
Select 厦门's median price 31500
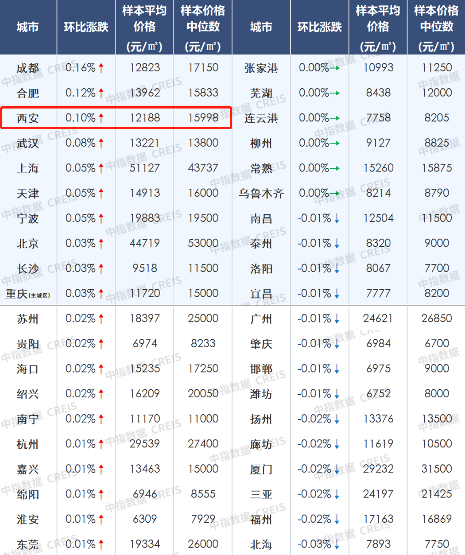[x=437, y=469]
